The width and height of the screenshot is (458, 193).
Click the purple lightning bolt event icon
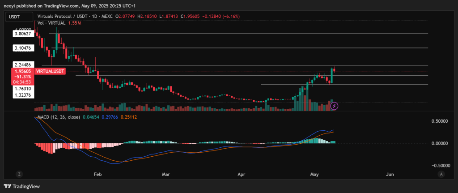point(335,106)
